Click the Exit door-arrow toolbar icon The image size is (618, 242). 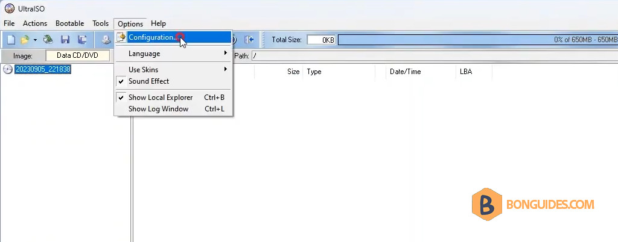click(x=249, y=39)
